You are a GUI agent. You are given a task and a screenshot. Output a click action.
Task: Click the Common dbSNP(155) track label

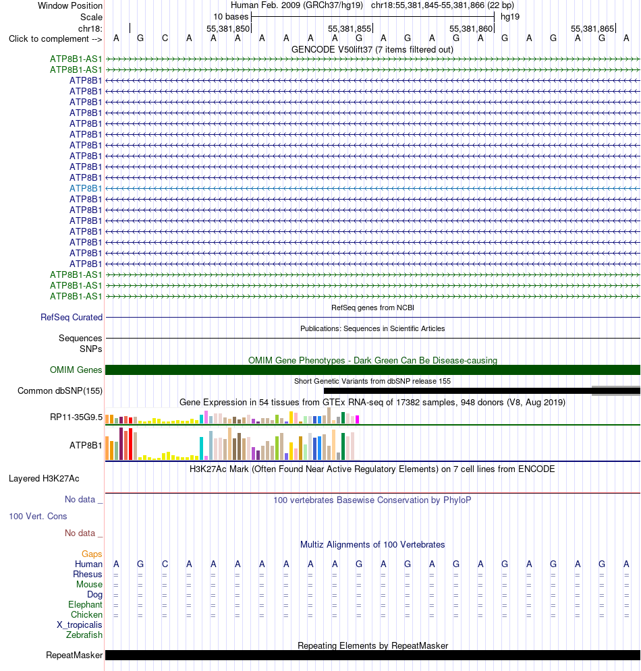60,390
